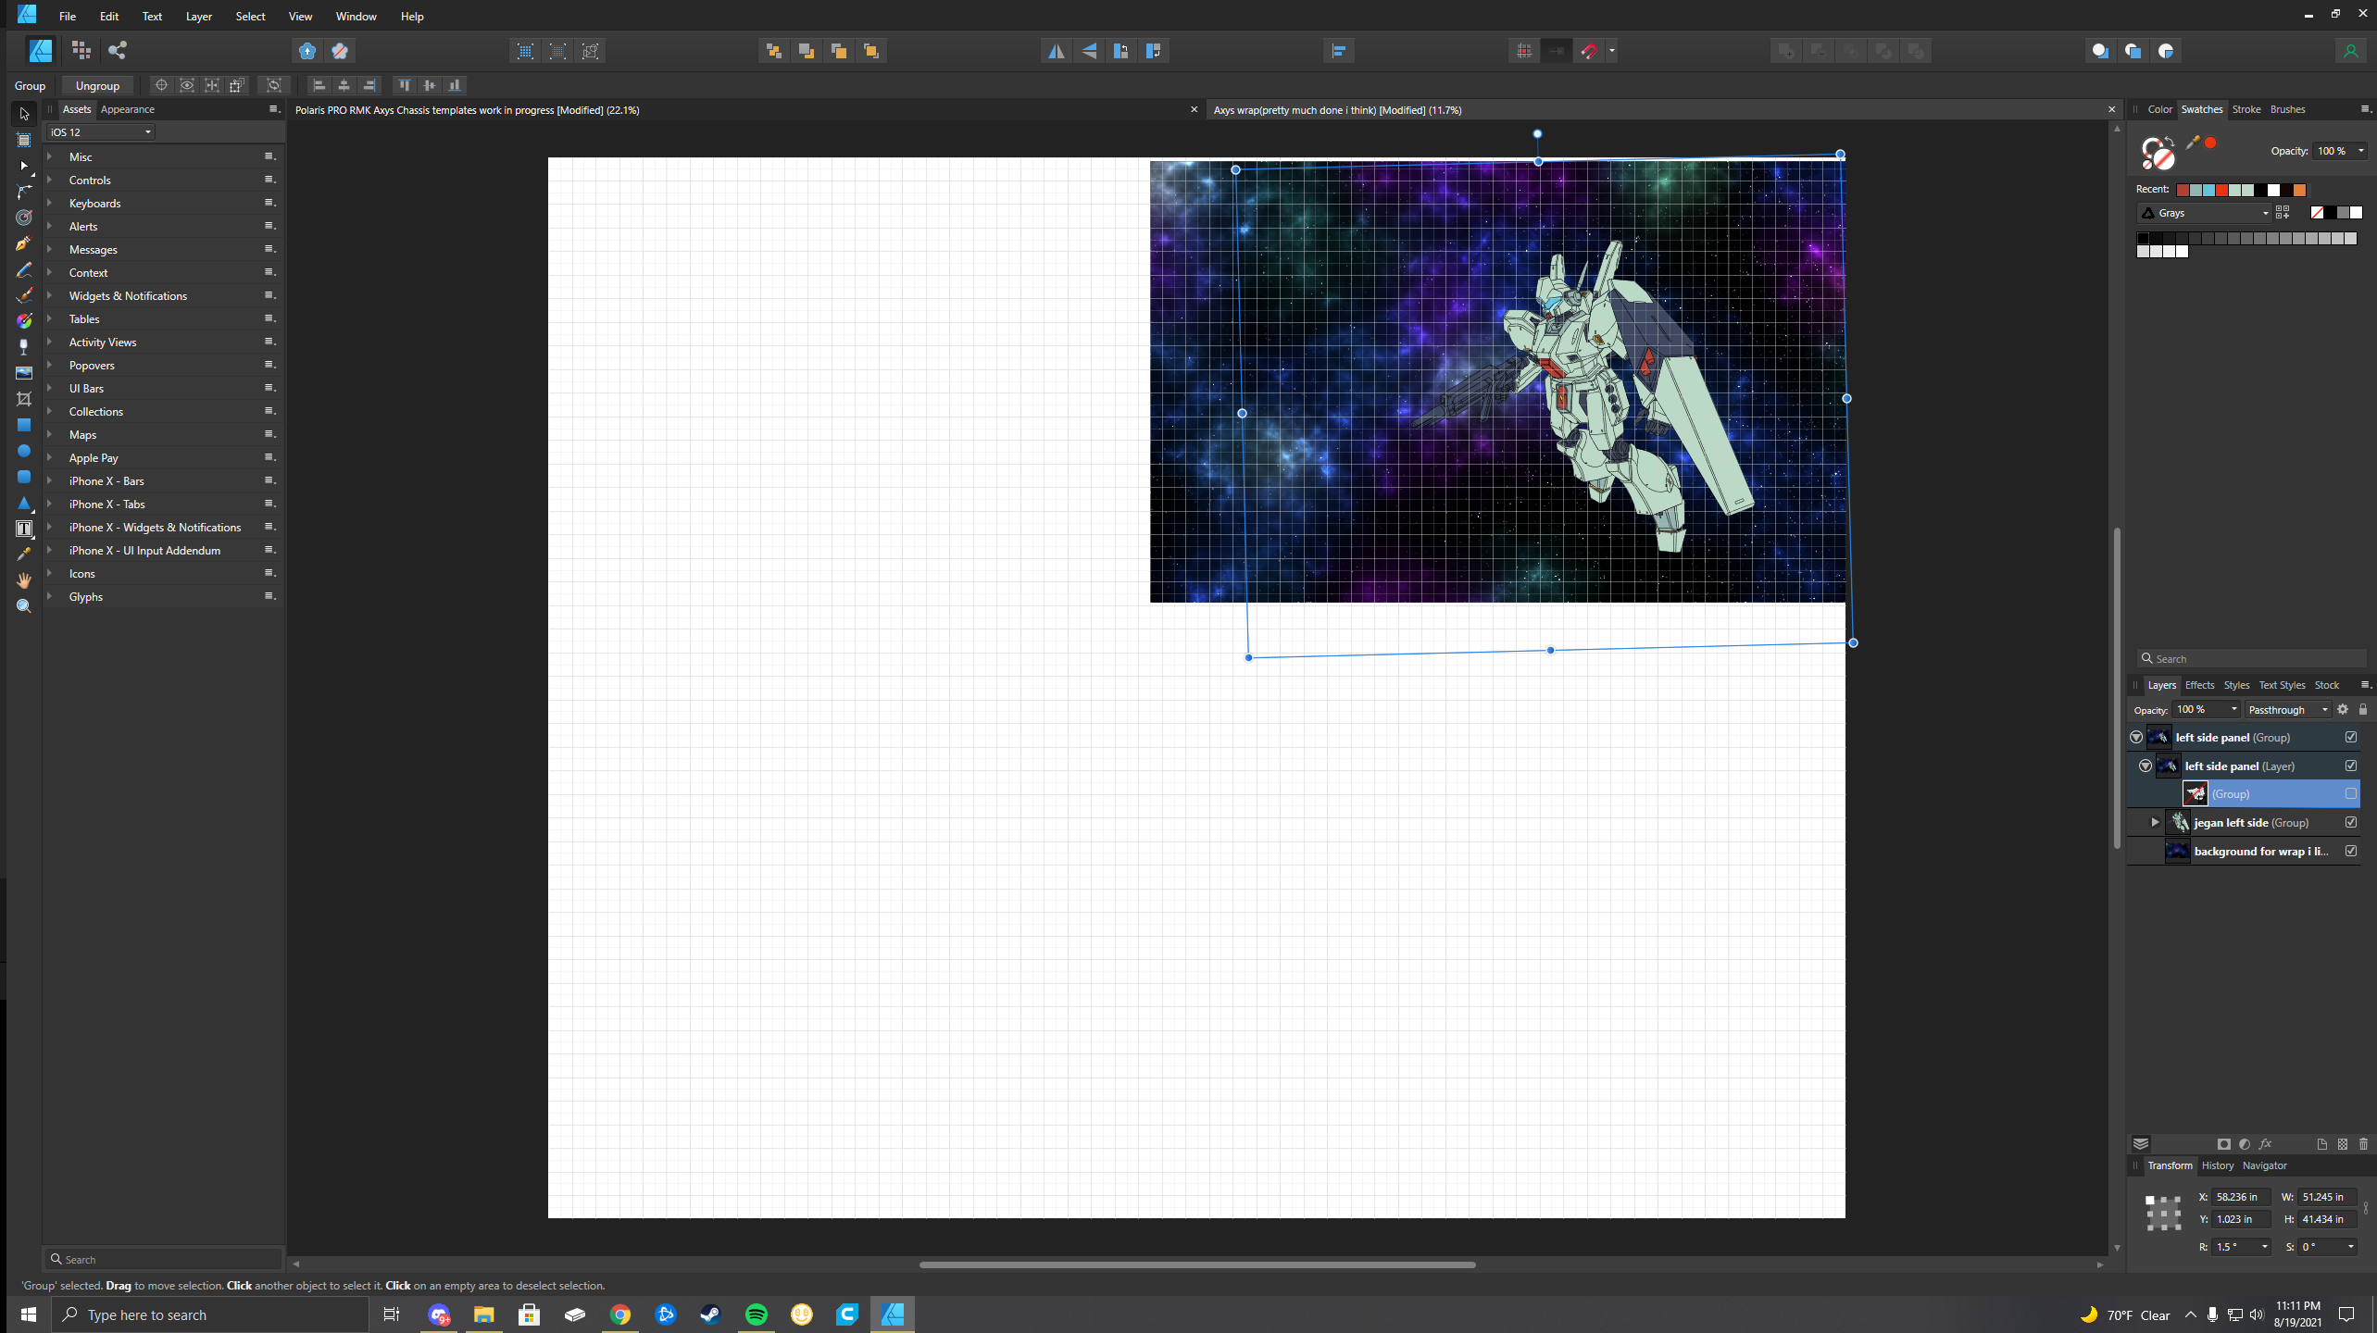This screenshot has height=1333, width=2377.
Task: Select the Zoom tool
Action: 24,605
